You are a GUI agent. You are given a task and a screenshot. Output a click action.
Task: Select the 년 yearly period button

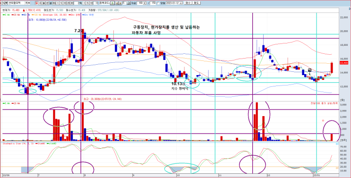click(x=47, y=3)
